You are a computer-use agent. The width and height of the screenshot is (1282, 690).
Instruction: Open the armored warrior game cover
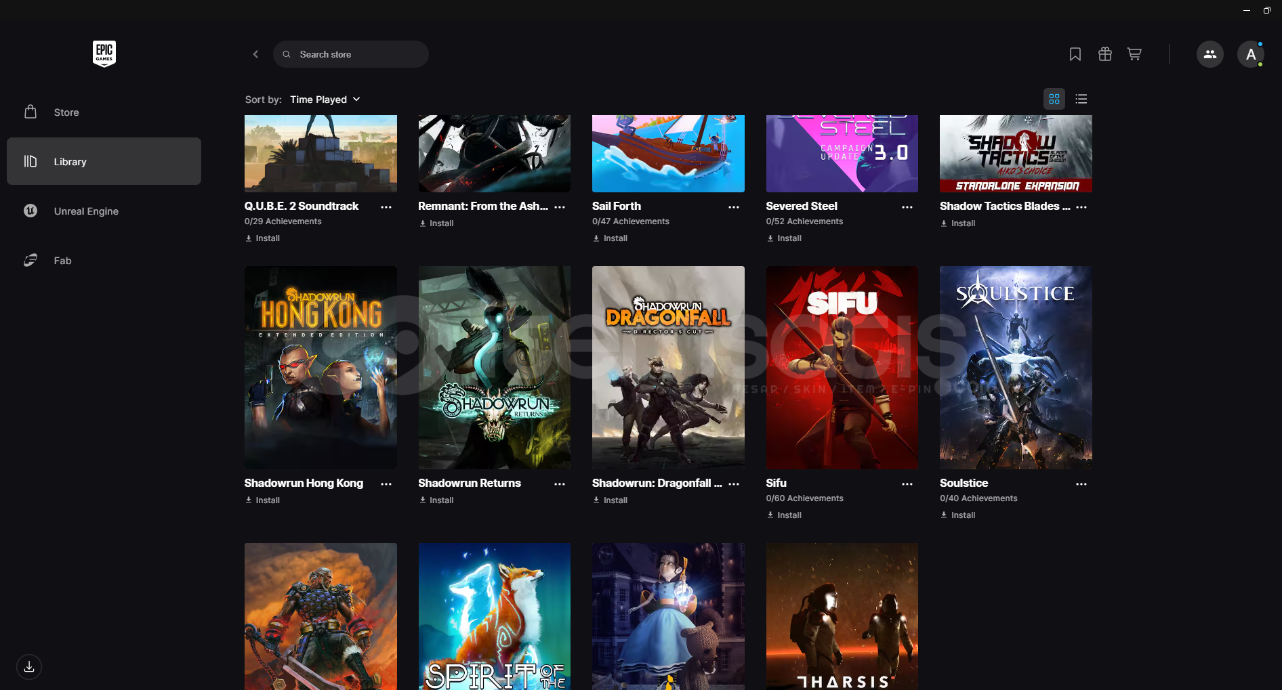[320, 616]
